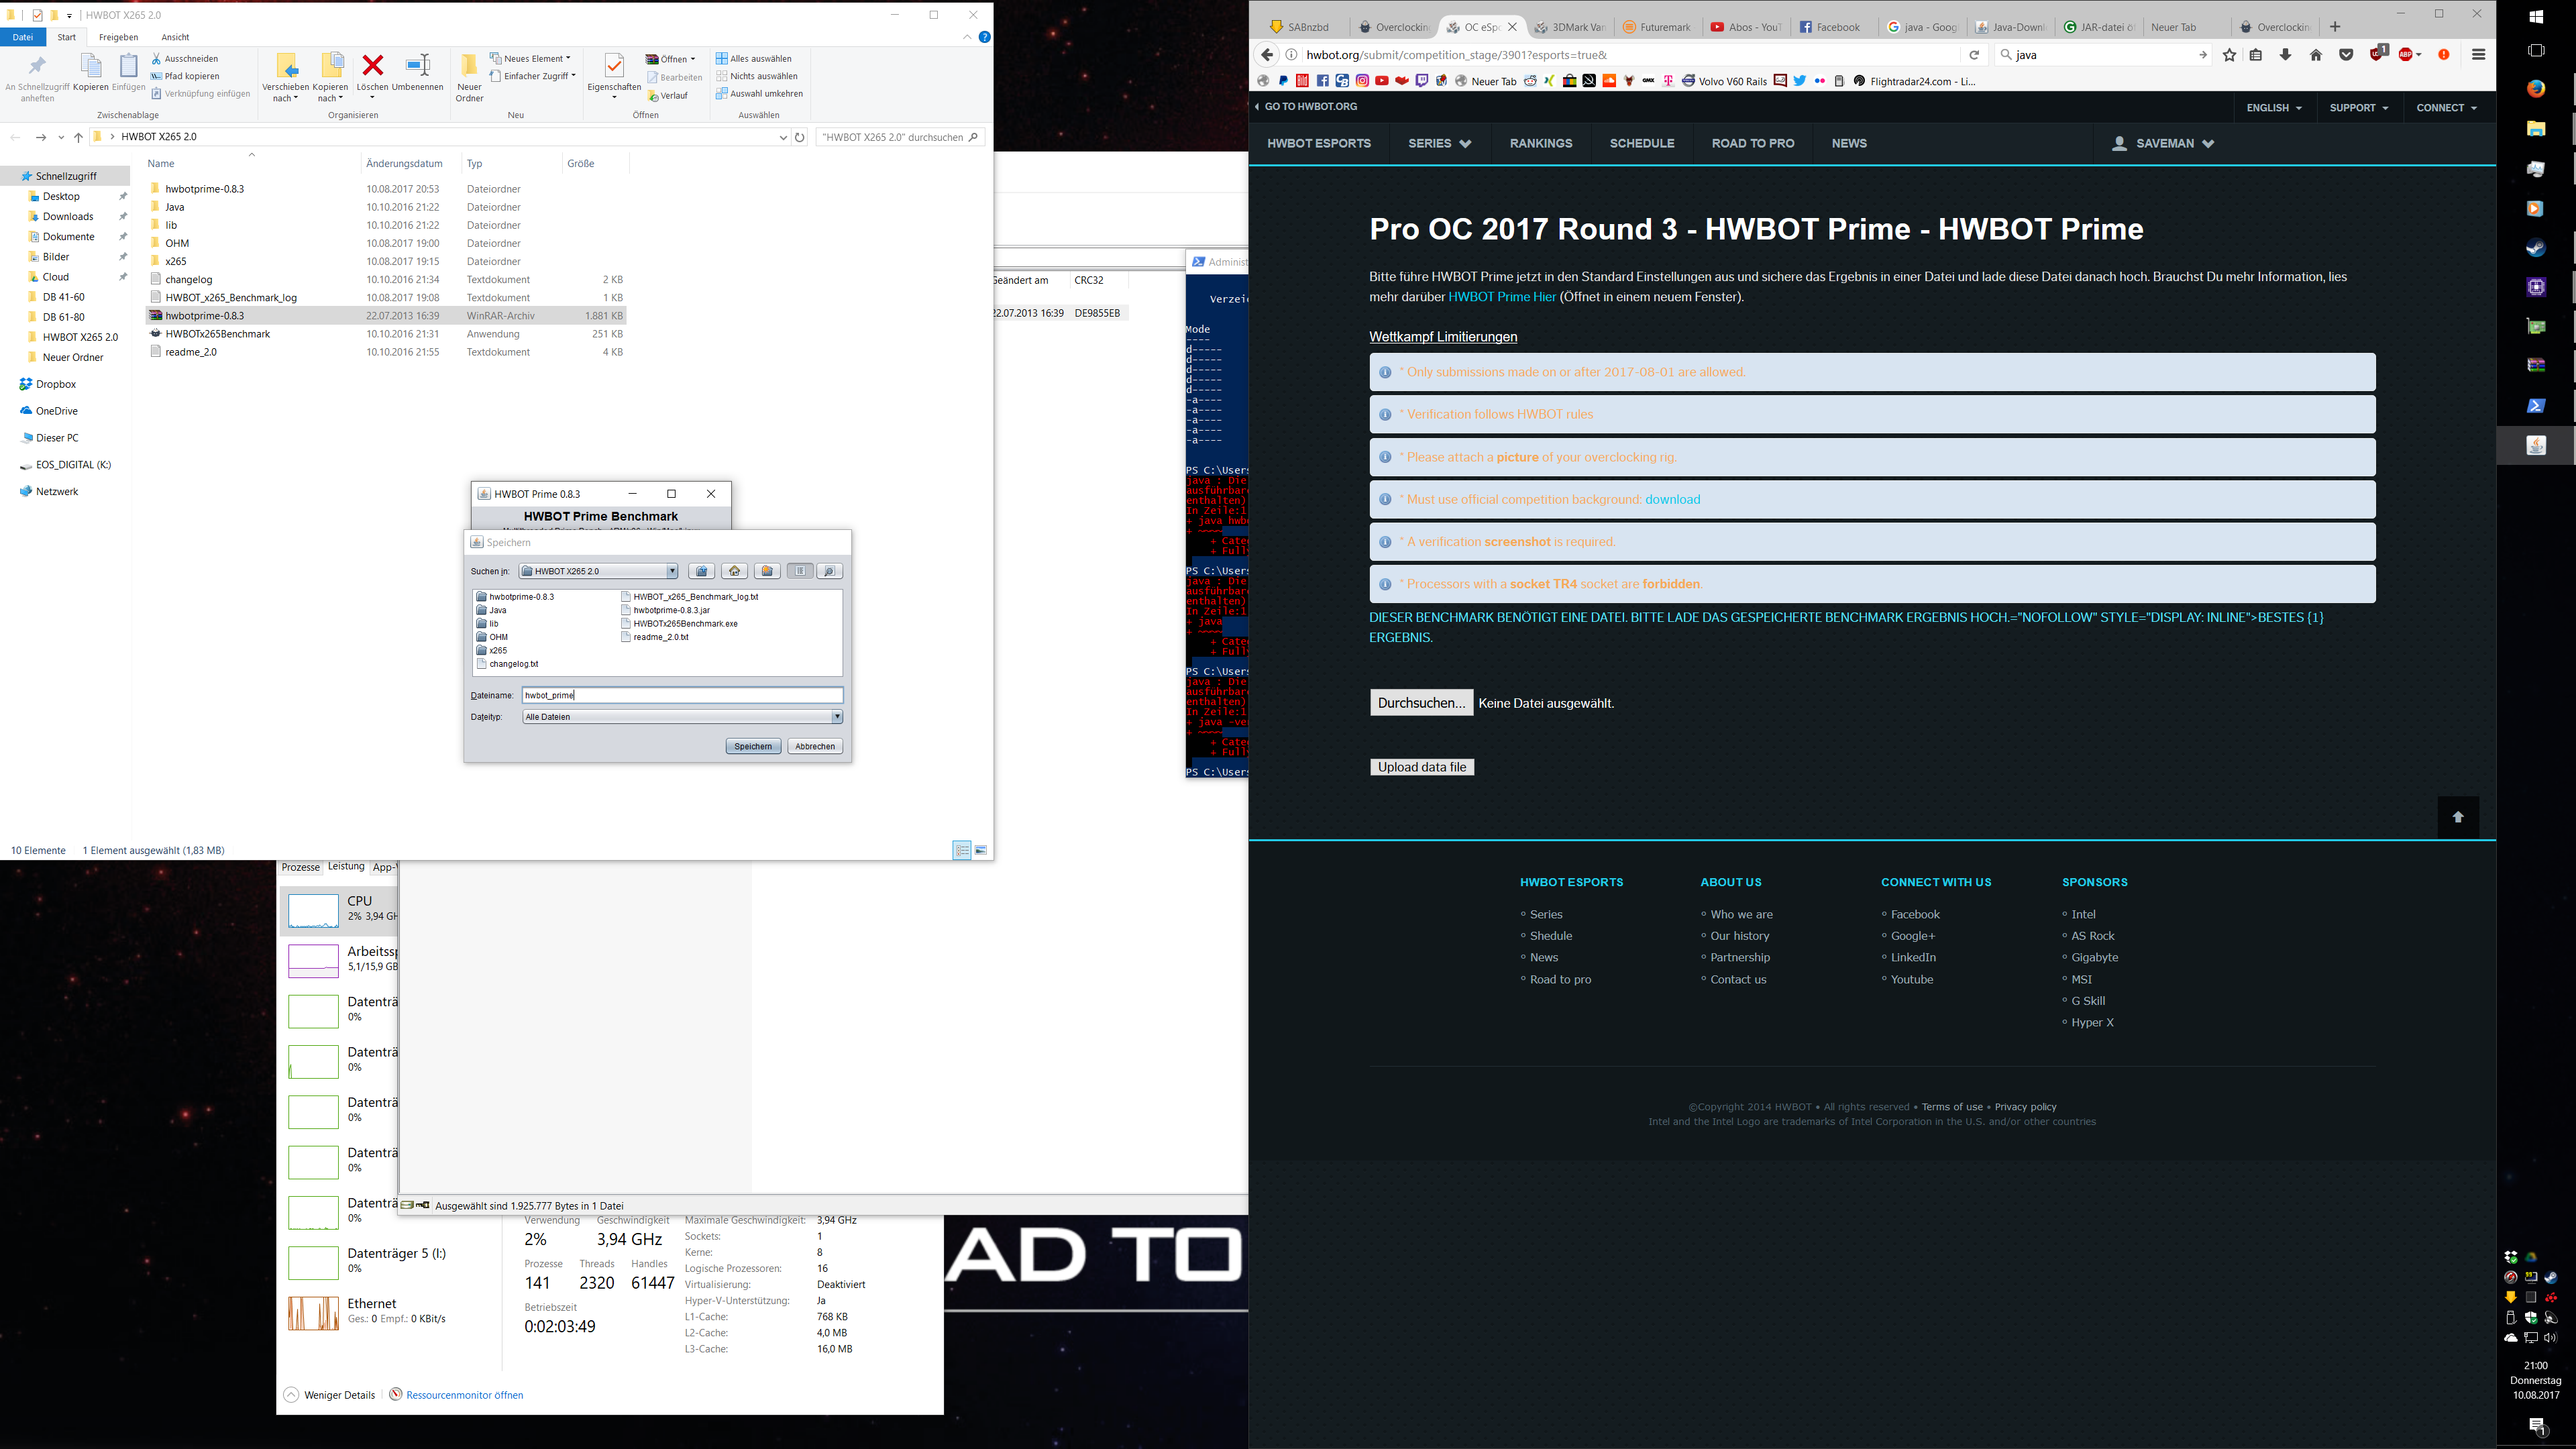Open the 'Suchen in' folder dropdown
Viewport: 2576px width, 1449px height.
(672, 571)
